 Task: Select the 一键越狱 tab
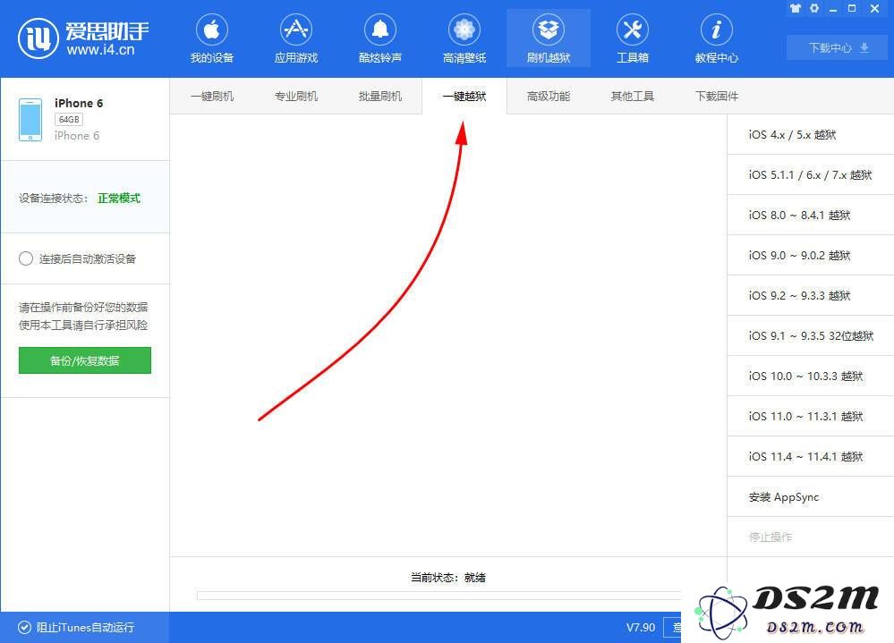(464, 97)
